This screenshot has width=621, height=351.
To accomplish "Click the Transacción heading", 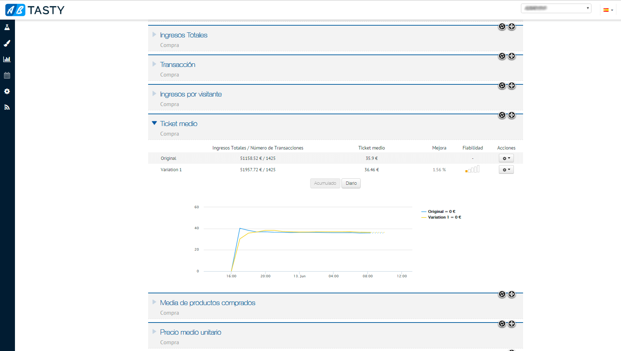I will pyautogui.click(x=178, y=64).
